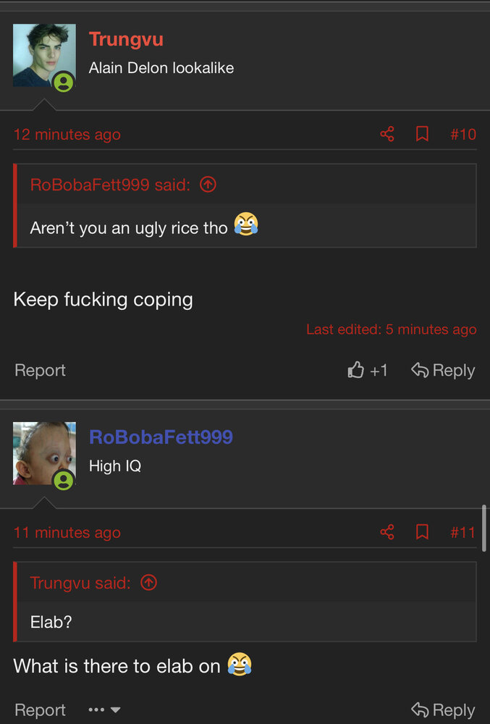Report post #10

(x=40, y=370)
